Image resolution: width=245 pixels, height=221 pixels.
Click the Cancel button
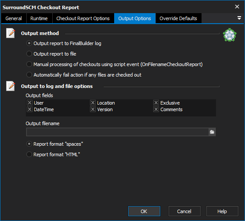pos(184,211)
